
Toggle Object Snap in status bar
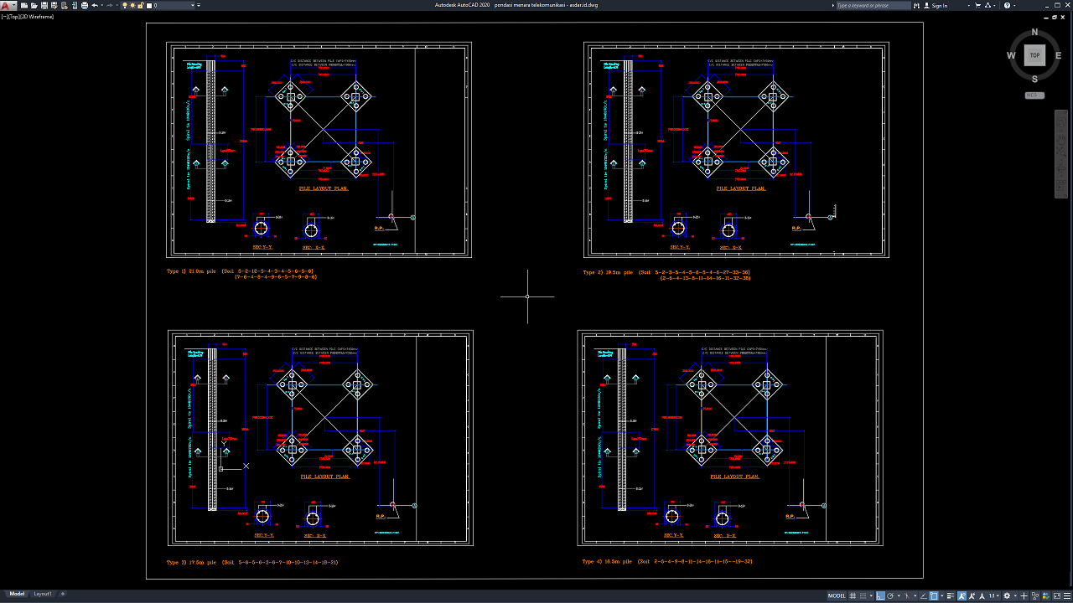pos(934,595)
